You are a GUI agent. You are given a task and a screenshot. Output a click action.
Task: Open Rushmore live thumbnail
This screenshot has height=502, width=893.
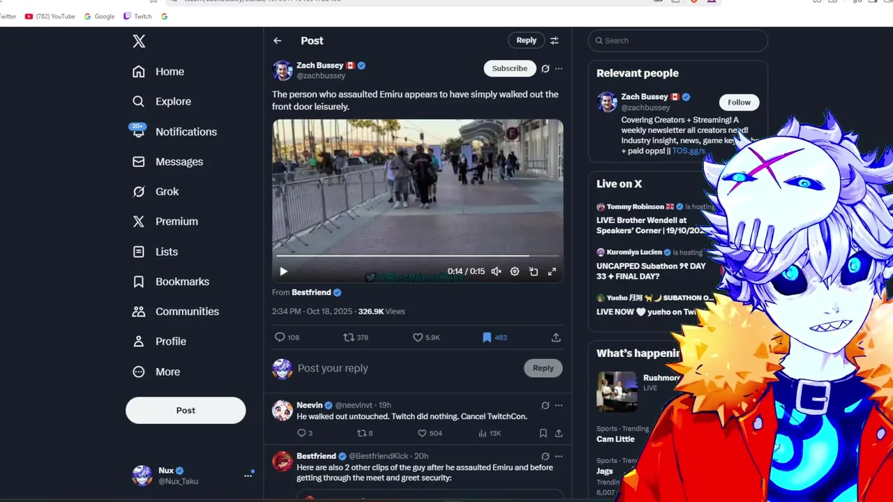coord(617,392)
